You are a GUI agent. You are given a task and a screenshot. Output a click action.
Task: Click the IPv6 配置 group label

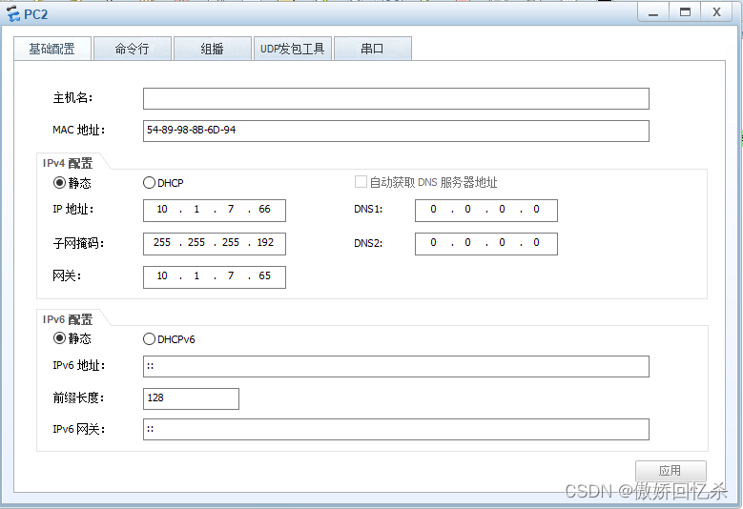pos(68,319)
